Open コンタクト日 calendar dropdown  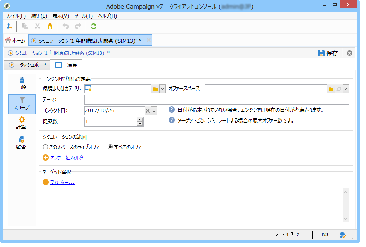(x=154, y=111)
